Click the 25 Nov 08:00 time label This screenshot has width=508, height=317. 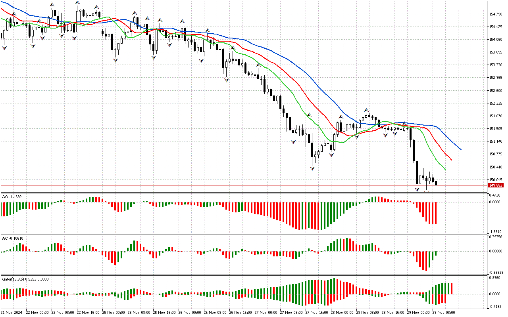(x=139, y=313)
